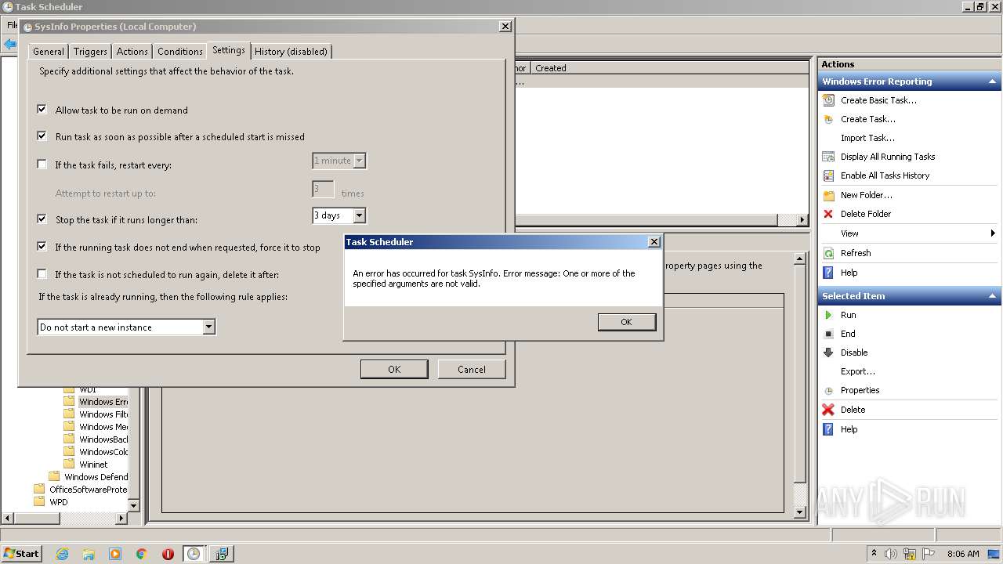This screenshot has width=1003, height=564.
Task: Open Opera browser from taskbar
Action: 168,554
